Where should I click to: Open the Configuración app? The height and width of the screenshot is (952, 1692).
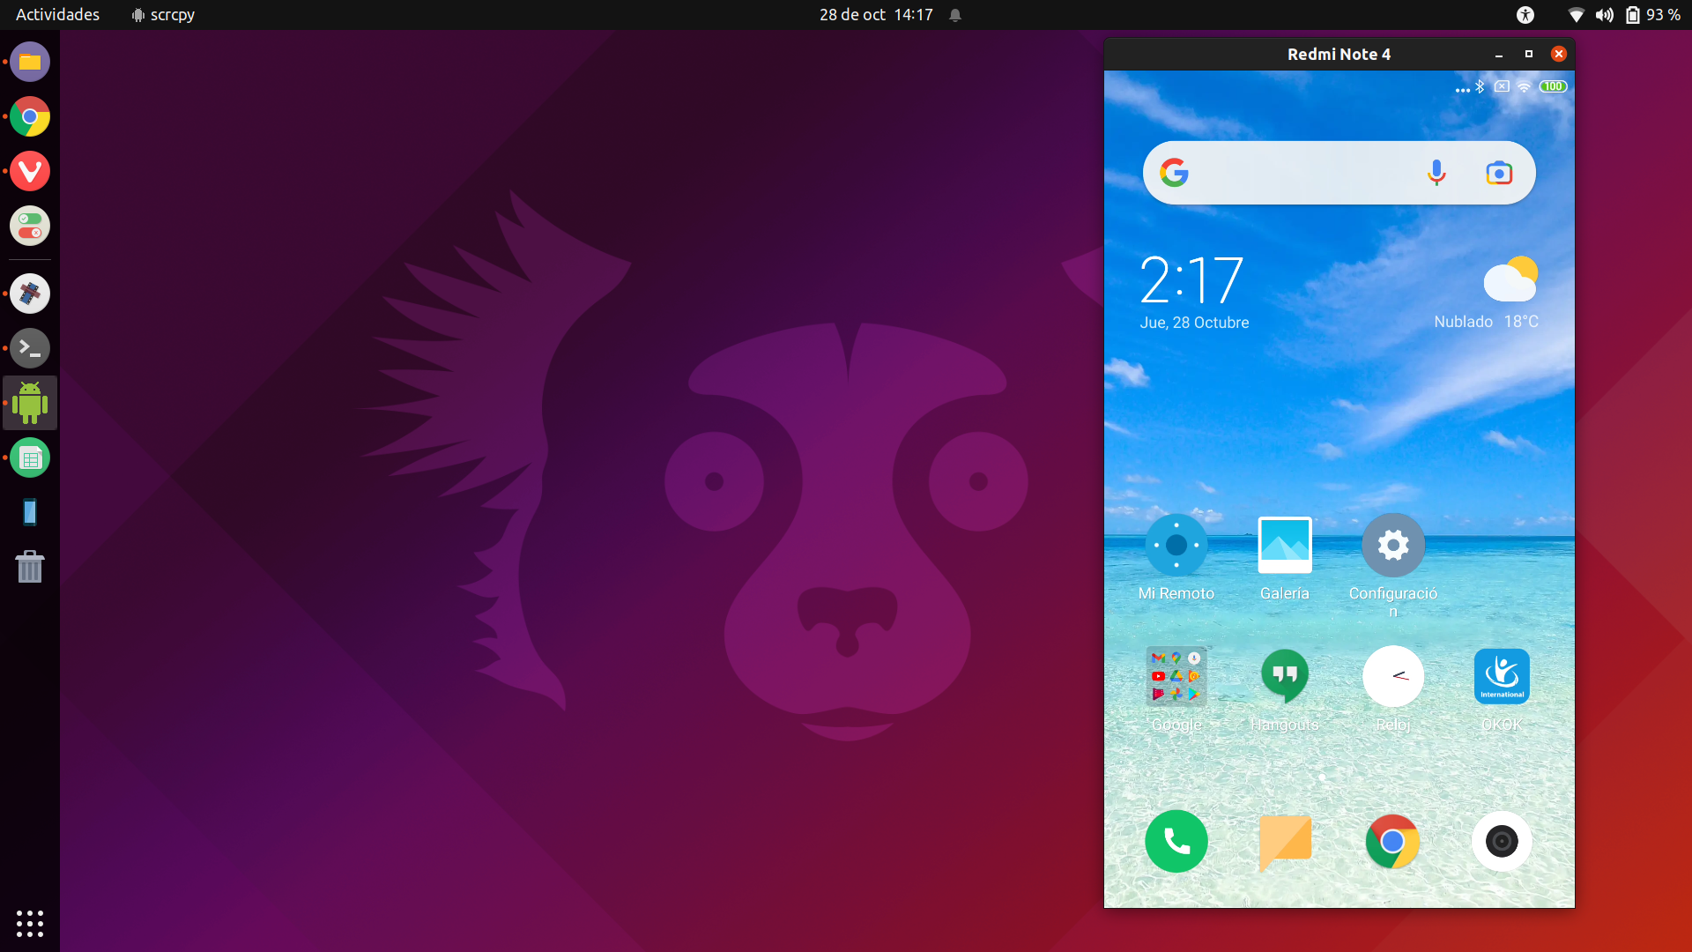(x=1392, y=545)
